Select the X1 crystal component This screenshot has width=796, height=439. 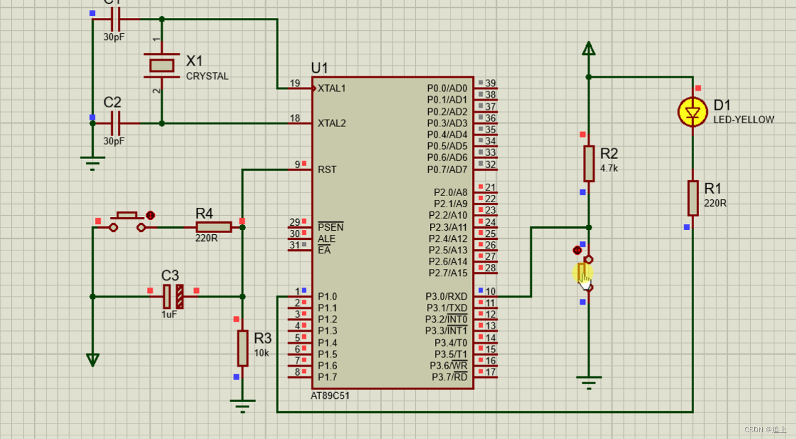click(x=162, y=65)
